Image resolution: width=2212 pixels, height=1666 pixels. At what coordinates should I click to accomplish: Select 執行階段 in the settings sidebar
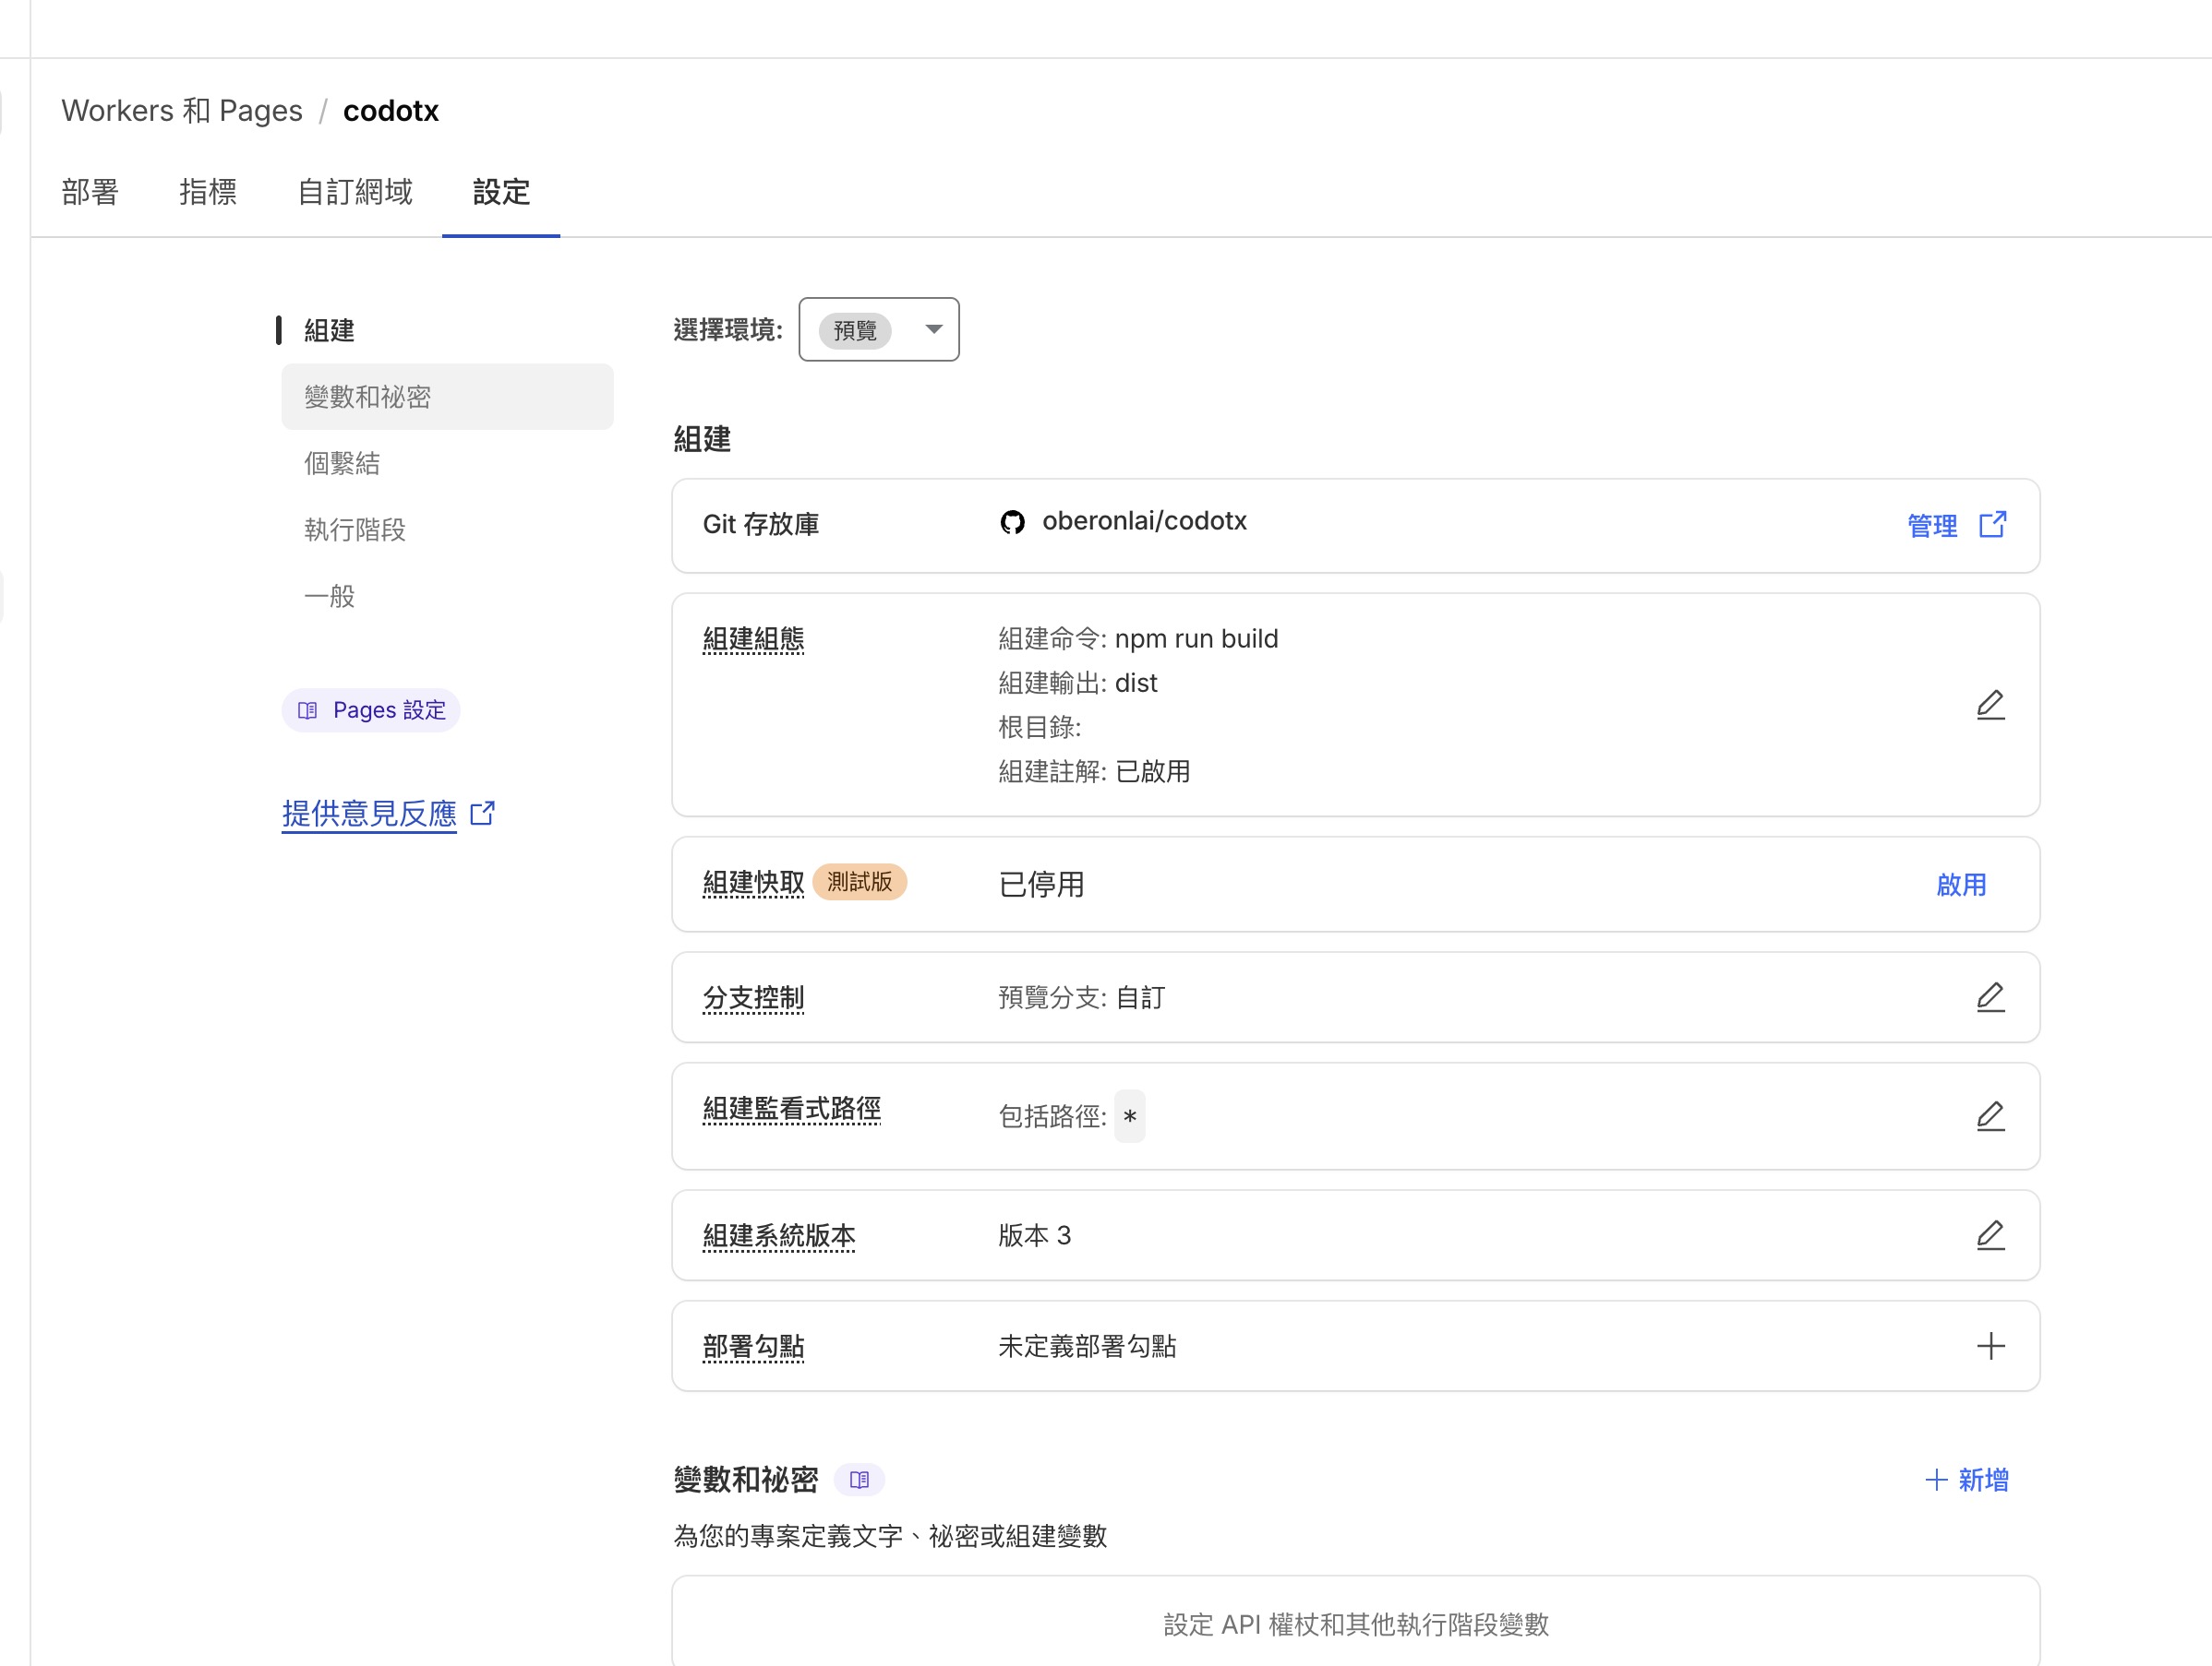click(x=354, y=530)
